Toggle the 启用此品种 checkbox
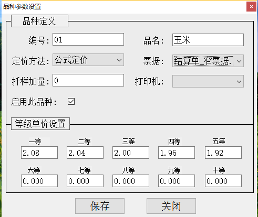The height and width of the screenshot is (217, 258). click(71, 102)
